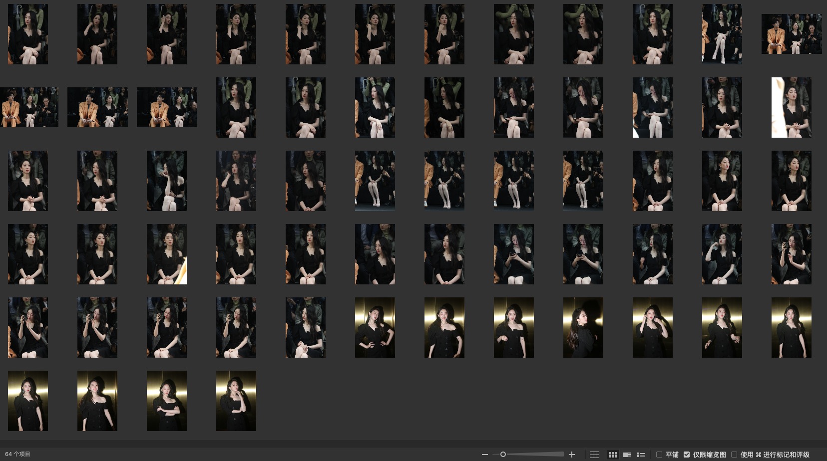Select the last thumbnail in the grid
The image size is (827, 461).
coord(236,401)
